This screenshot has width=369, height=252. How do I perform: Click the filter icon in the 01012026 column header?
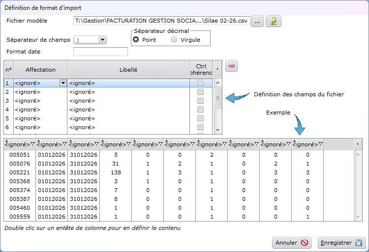click(x=65, y=144)
